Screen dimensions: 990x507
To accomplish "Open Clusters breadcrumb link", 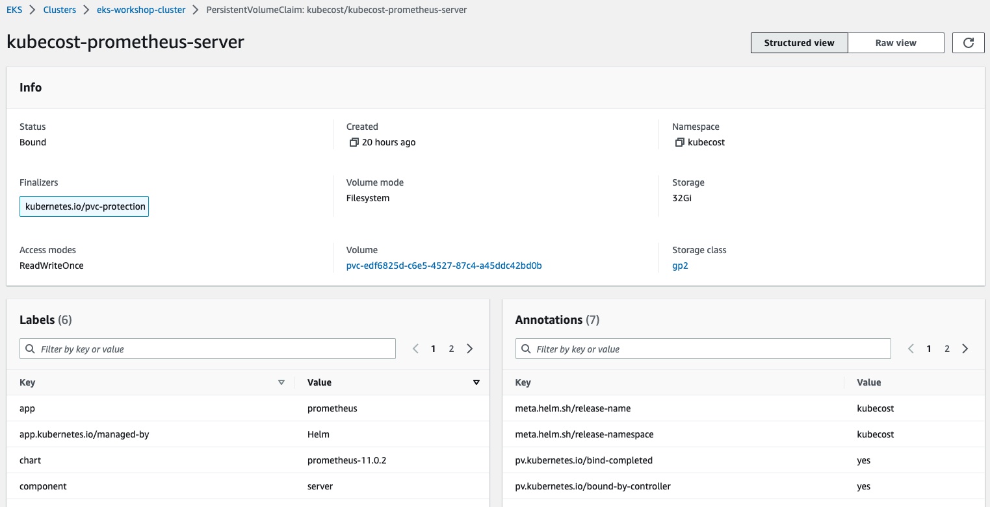I will pos(60,10).
